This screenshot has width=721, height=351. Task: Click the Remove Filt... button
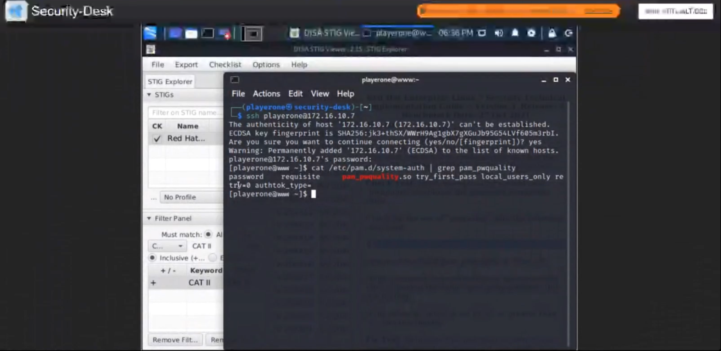click(x=175, y=340)
